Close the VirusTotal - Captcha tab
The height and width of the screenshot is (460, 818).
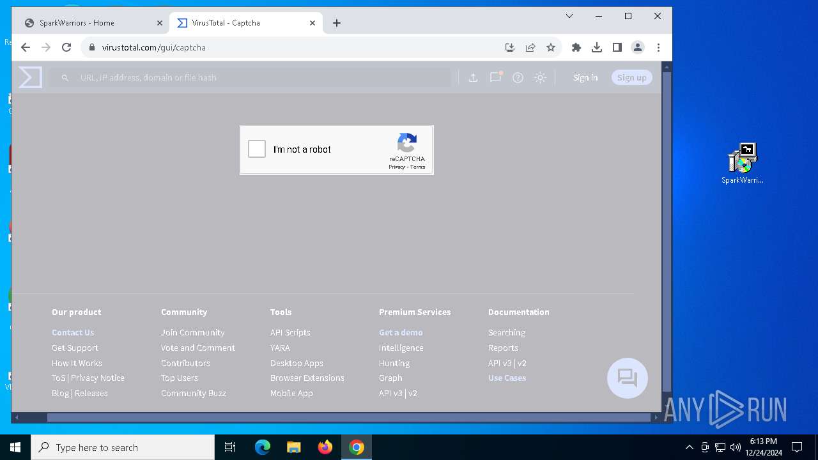click(x=313, y=23)
